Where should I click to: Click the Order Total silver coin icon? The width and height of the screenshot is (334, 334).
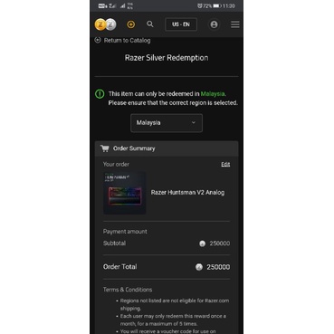(x=199, y=267)
